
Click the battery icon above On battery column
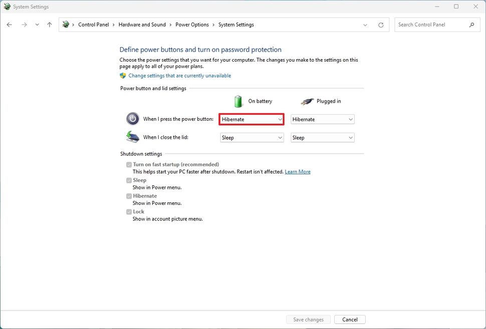tap(238, 100)
